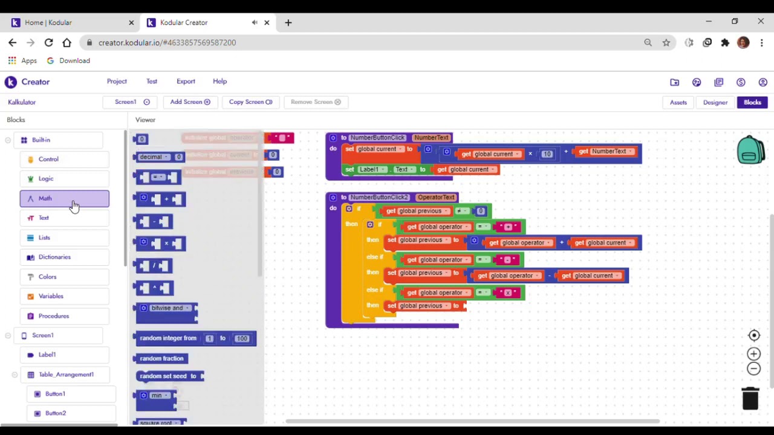Screen dimensions: 774x435
Task: Switch to Designer view
Action: [715, 103]
